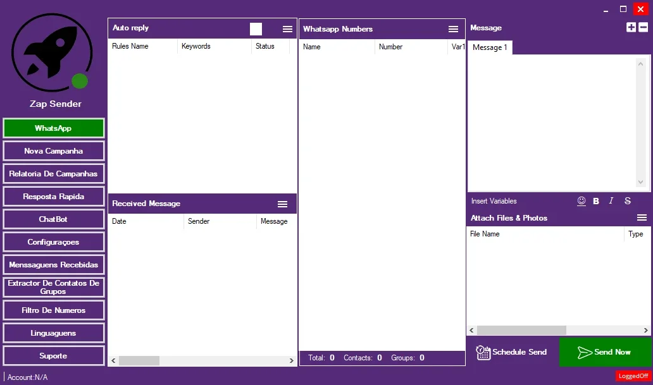The width and height of the screenshot is (653, 385).
Task: Open Menssaguens Recebidas
Action: tap(53, 265)
